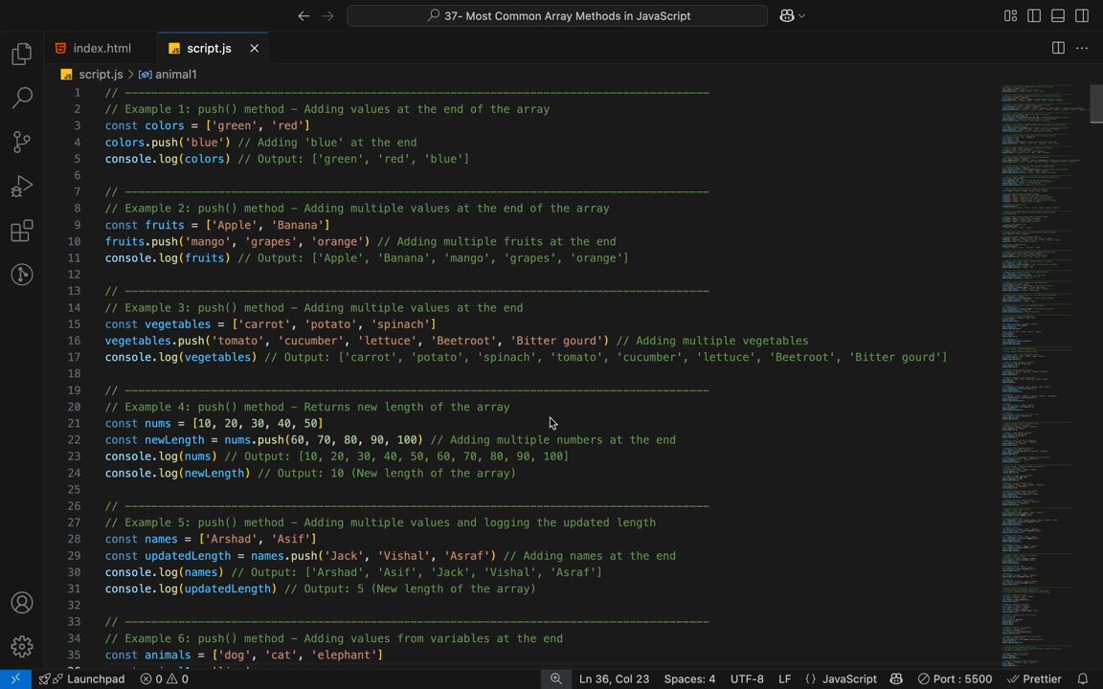Viewport: 1103px width, 689px height.
Task: Toggle the bottom panel
Action: pyautogui.click(x=1058, y=15)
